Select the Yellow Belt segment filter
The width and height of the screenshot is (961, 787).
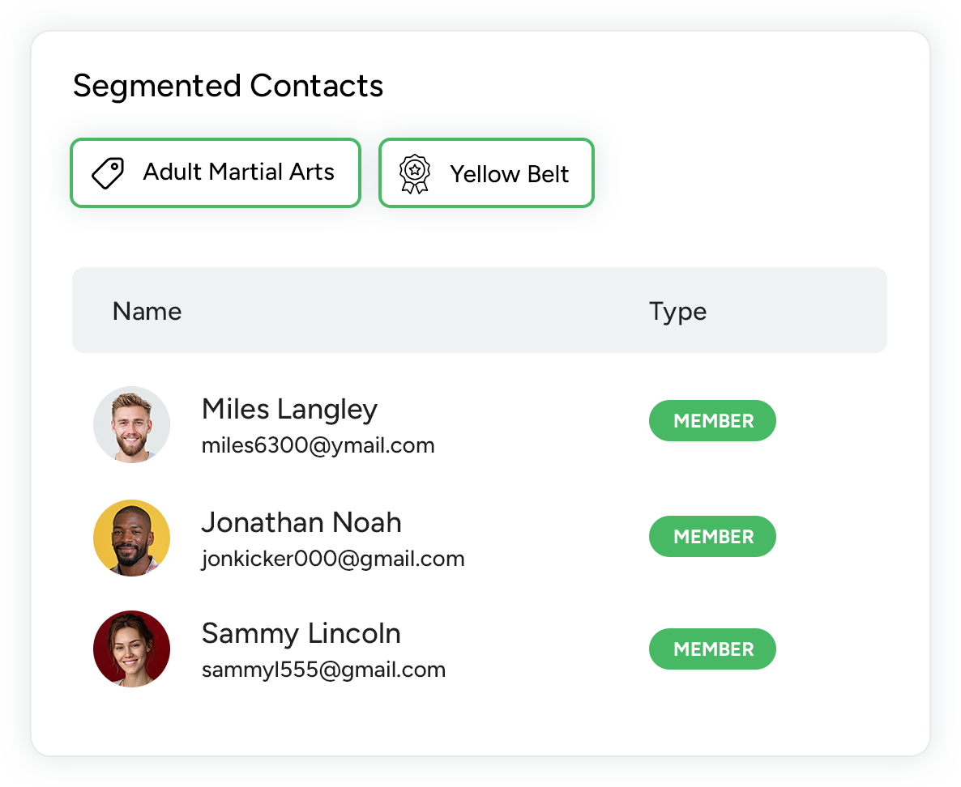(486, 172)
